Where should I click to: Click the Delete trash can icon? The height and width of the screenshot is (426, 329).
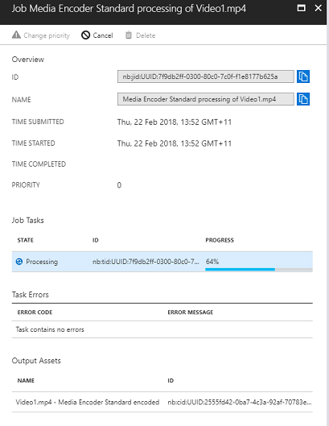click(129, 35)
